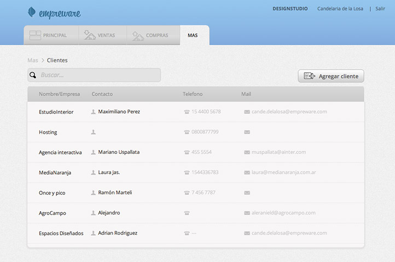The width and height of the screenshot is (395, 262).
Task: Click Mas in the breadcrumb
Action: pos(33,60)
